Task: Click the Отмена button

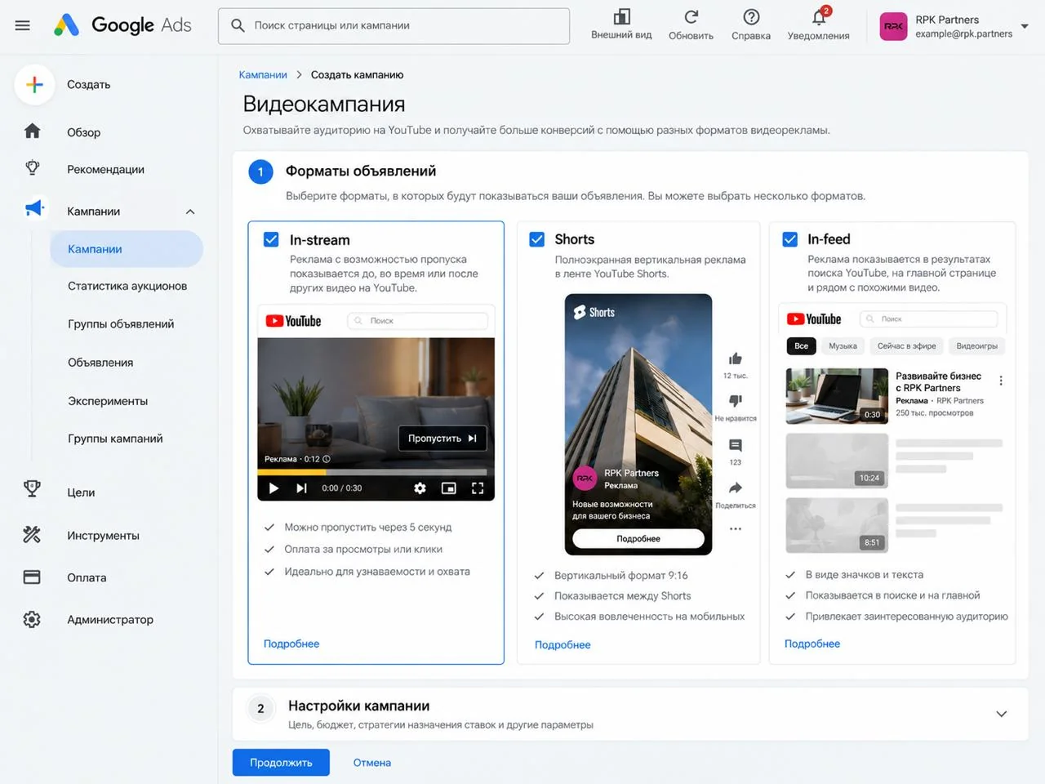Action: click(372, 763)
